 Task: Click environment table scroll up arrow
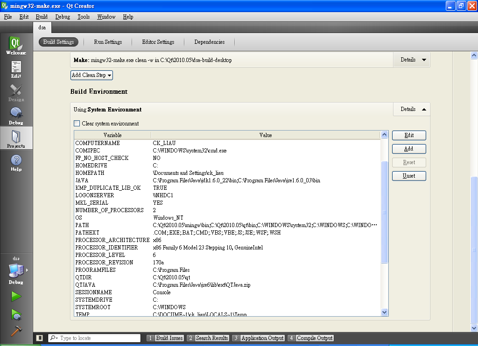click(385, 134)
